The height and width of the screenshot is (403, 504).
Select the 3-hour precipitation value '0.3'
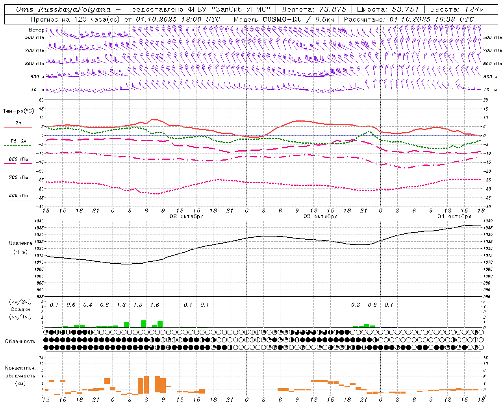356,305
